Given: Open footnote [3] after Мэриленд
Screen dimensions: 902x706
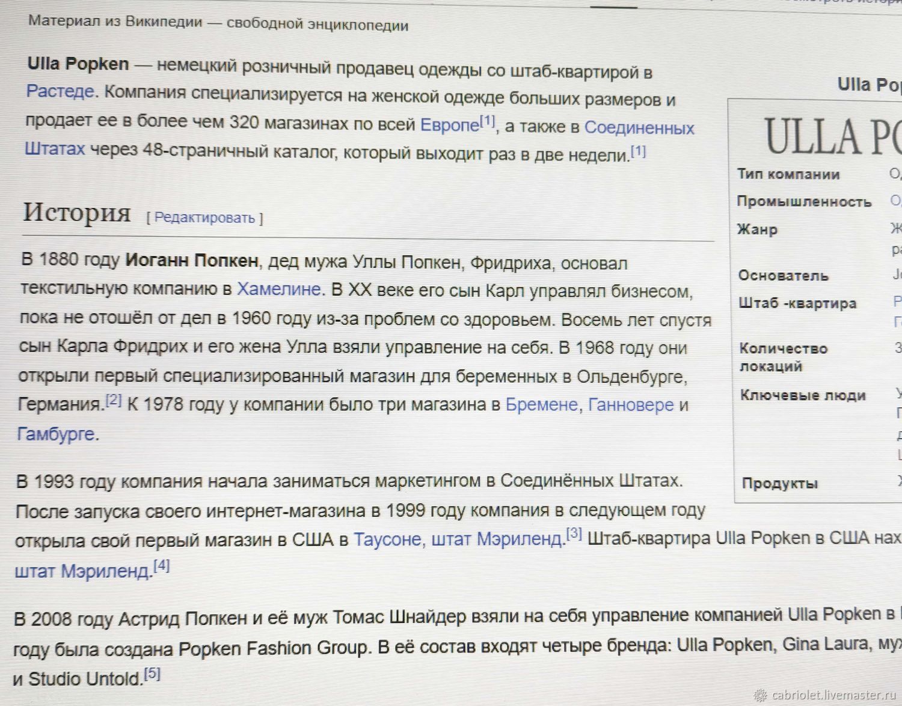Looking at the screenshot, I should point(574,533).
